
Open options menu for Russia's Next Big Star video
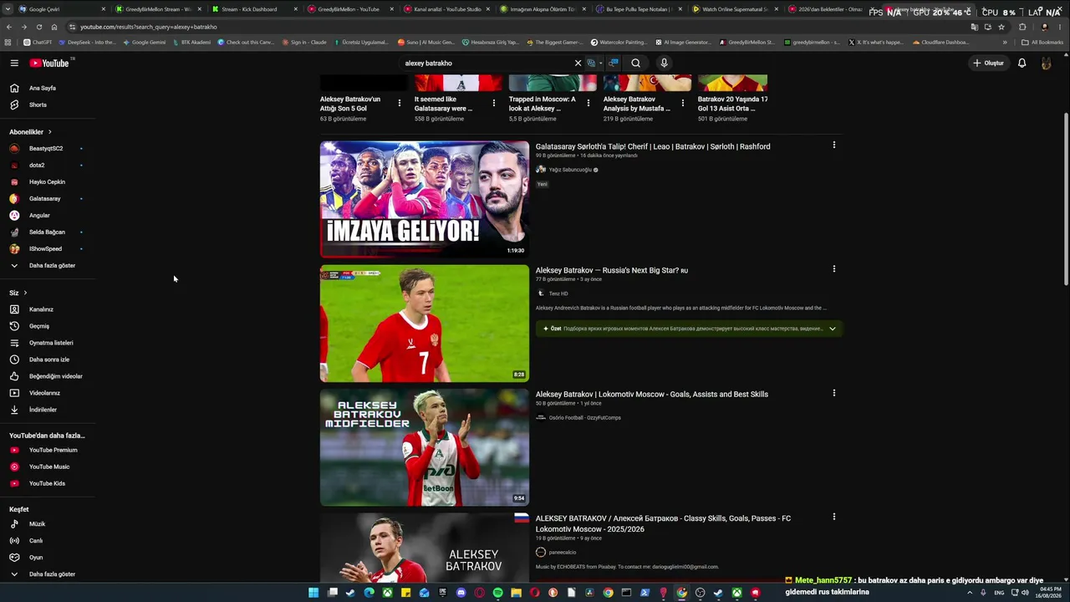point(833,269)
